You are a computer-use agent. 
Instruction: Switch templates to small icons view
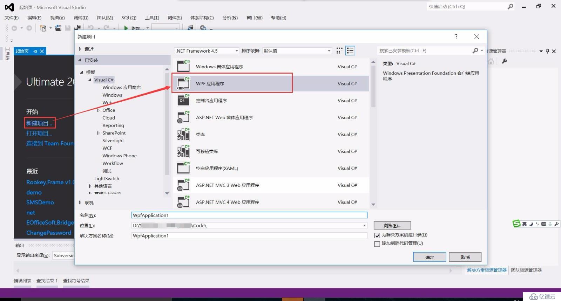click(339, 51)
